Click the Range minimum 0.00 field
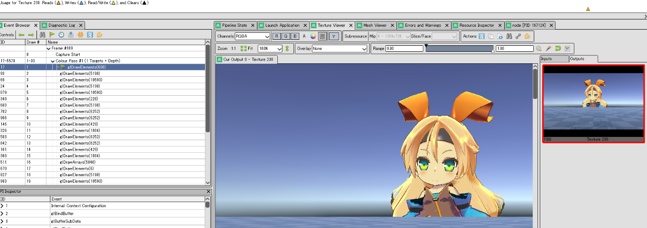Image resolution: width=647 pixels, height=228 pixels. 404,49
